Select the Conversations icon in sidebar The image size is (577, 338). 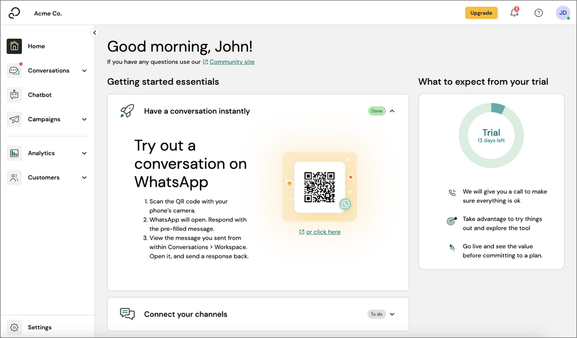tap(14, 70)
